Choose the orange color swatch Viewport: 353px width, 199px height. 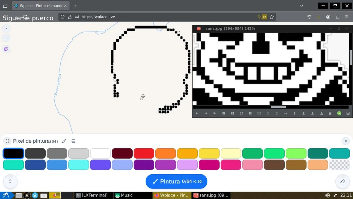tap(166, 153)
